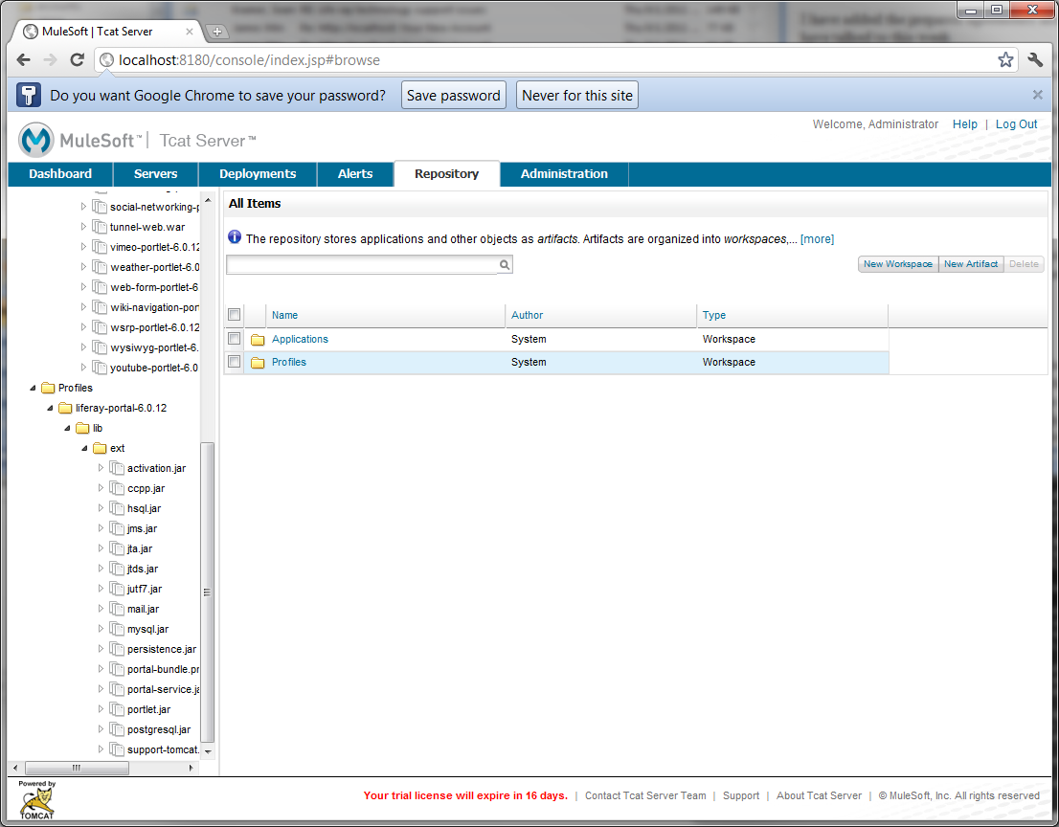The image size is (1059, 827).
Task: Click the Profiles folder icon in tree
Action: pyautogui.click(x=47, y=388)
